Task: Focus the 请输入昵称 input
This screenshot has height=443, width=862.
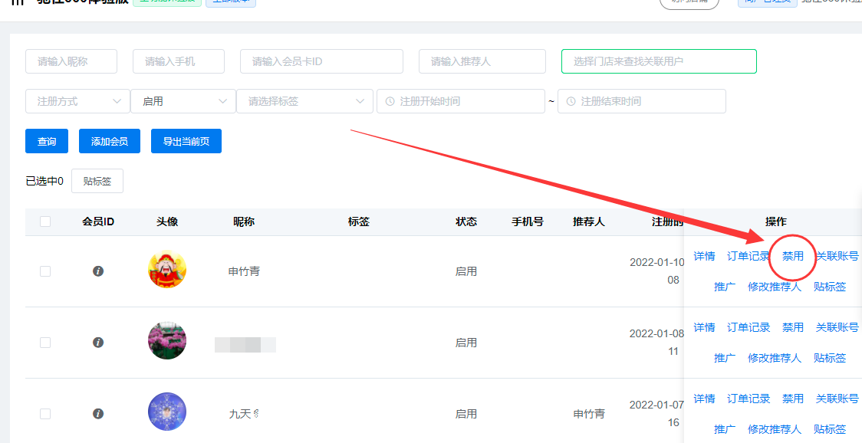Action: click(x=71, y=61)
